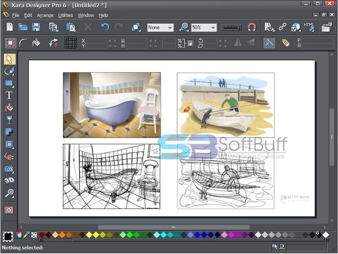The image size is (338, 254).
Task: Click the Paste clipboard icon
Action: [x=70, y=28]
